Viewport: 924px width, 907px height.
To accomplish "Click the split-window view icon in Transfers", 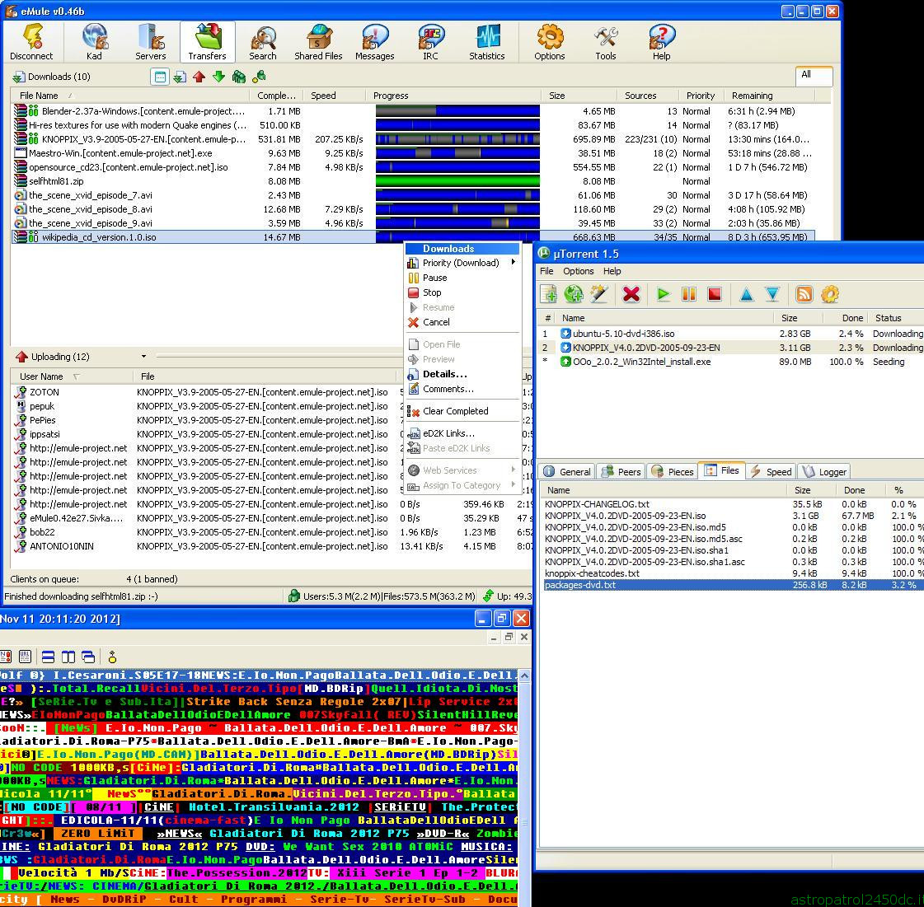I will [160, 77].
